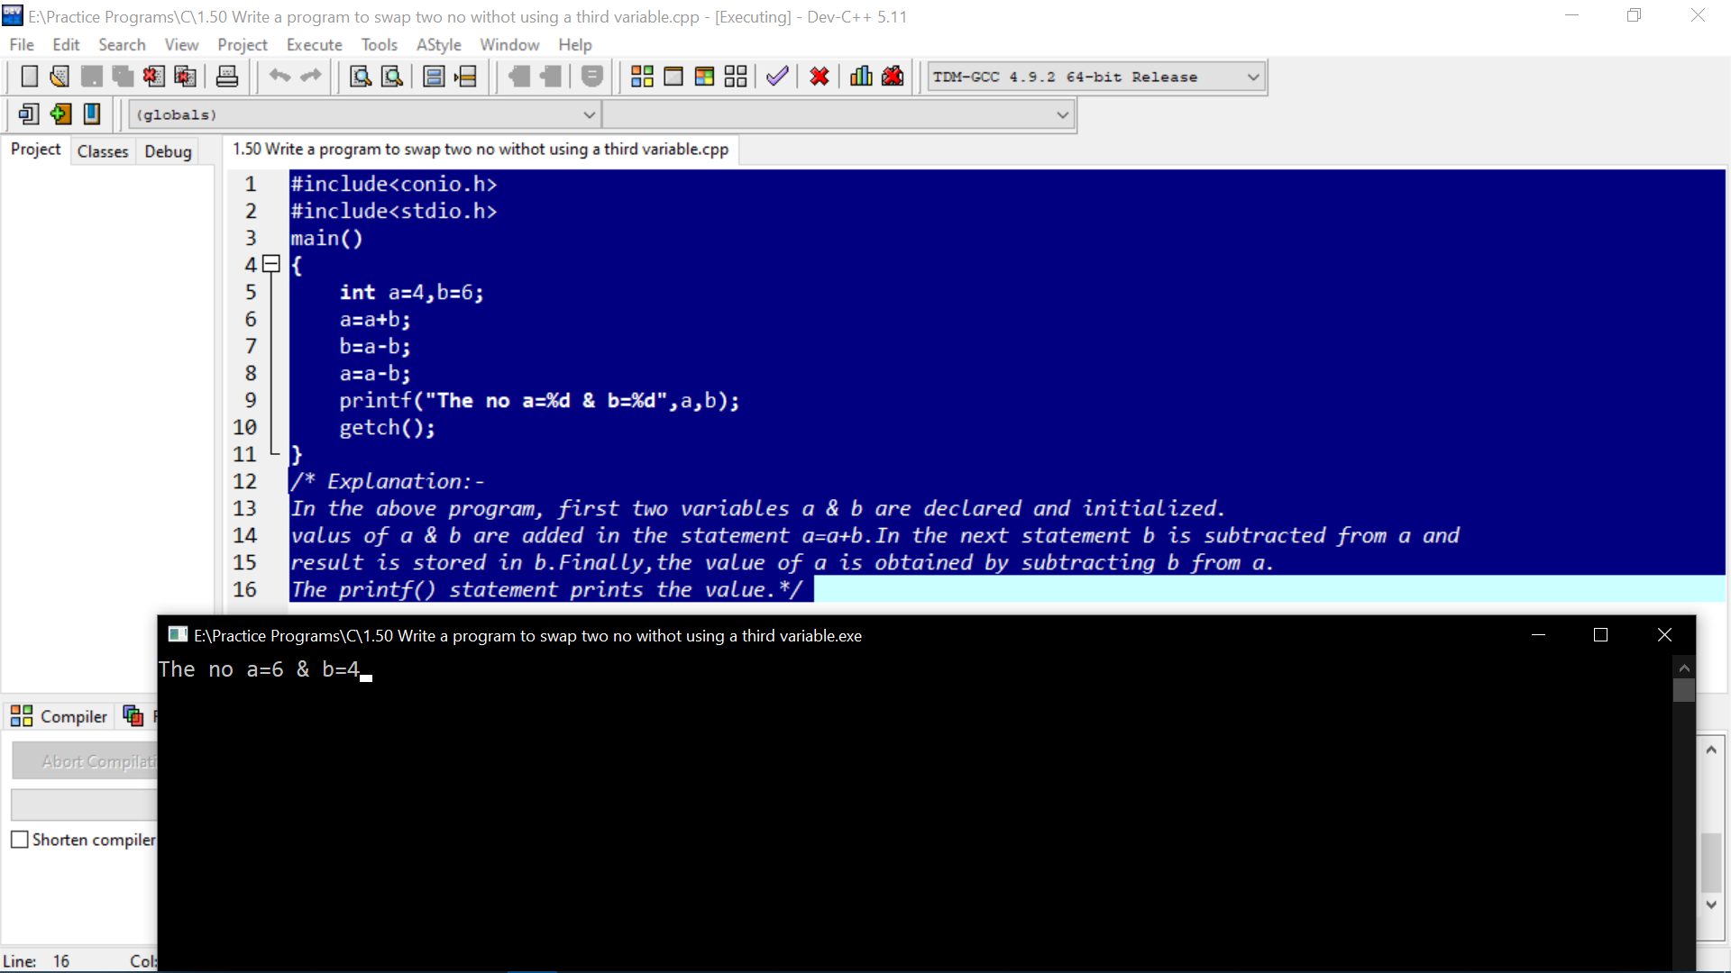Image resolution: width=1731 pixels, height=973 pixels.
Task: Open the Search menu
Action: 122,44
